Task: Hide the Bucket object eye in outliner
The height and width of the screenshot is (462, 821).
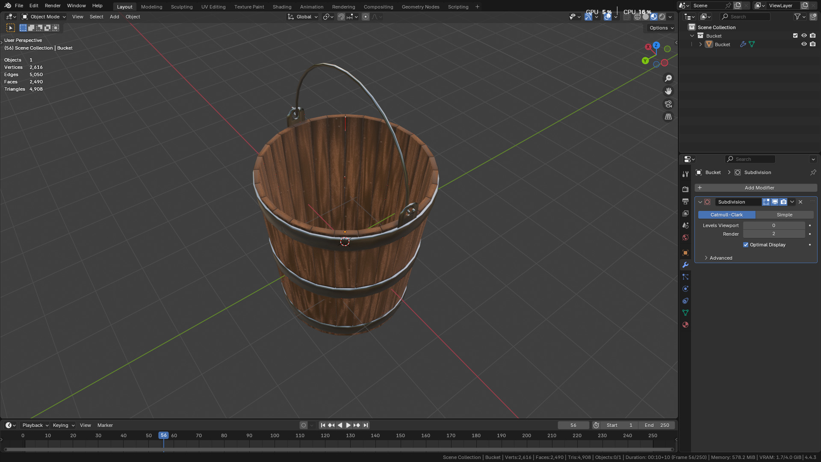Action: point(804,44)
